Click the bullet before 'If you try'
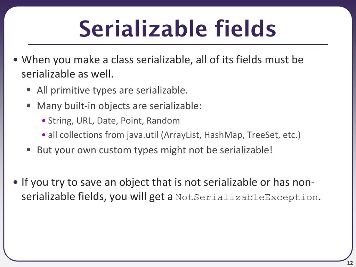The width and height of the screenshot is (356, 267). click(x=15, y=182)
